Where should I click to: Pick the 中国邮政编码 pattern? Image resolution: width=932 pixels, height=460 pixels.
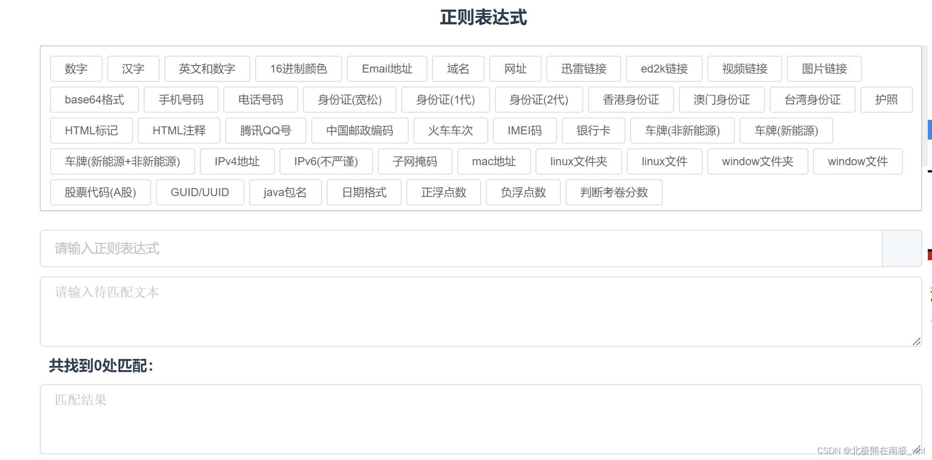pyautogui.click(x=360, y=130)
